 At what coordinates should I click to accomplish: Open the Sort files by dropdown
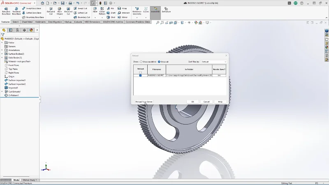pos(213,62)
